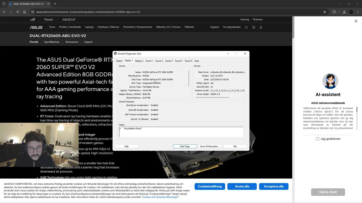Open Store menu item
The image size is (362, 203).
click(52, 27)
